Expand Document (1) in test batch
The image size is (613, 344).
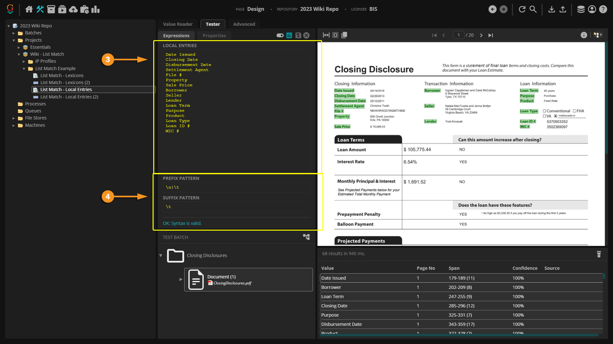(x=181, y=279)
